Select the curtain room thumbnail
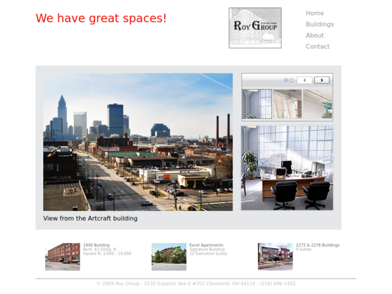This screenshot has height=294, width=392. tap(287, 104)
